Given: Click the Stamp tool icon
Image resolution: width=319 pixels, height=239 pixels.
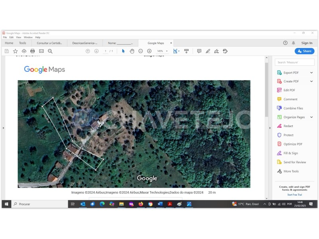Looking at the screenshot, I should pyautogui.click(x=225, y=51).
